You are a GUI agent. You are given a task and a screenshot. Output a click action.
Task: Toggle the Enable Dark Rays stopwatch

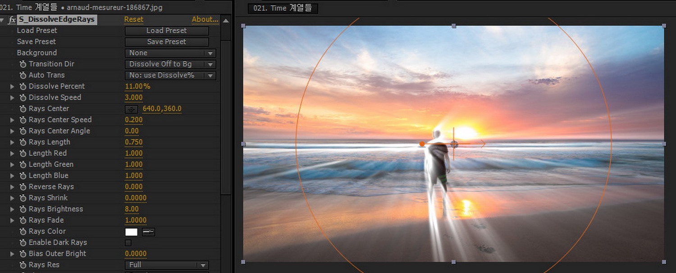click(x=23, y=242)
